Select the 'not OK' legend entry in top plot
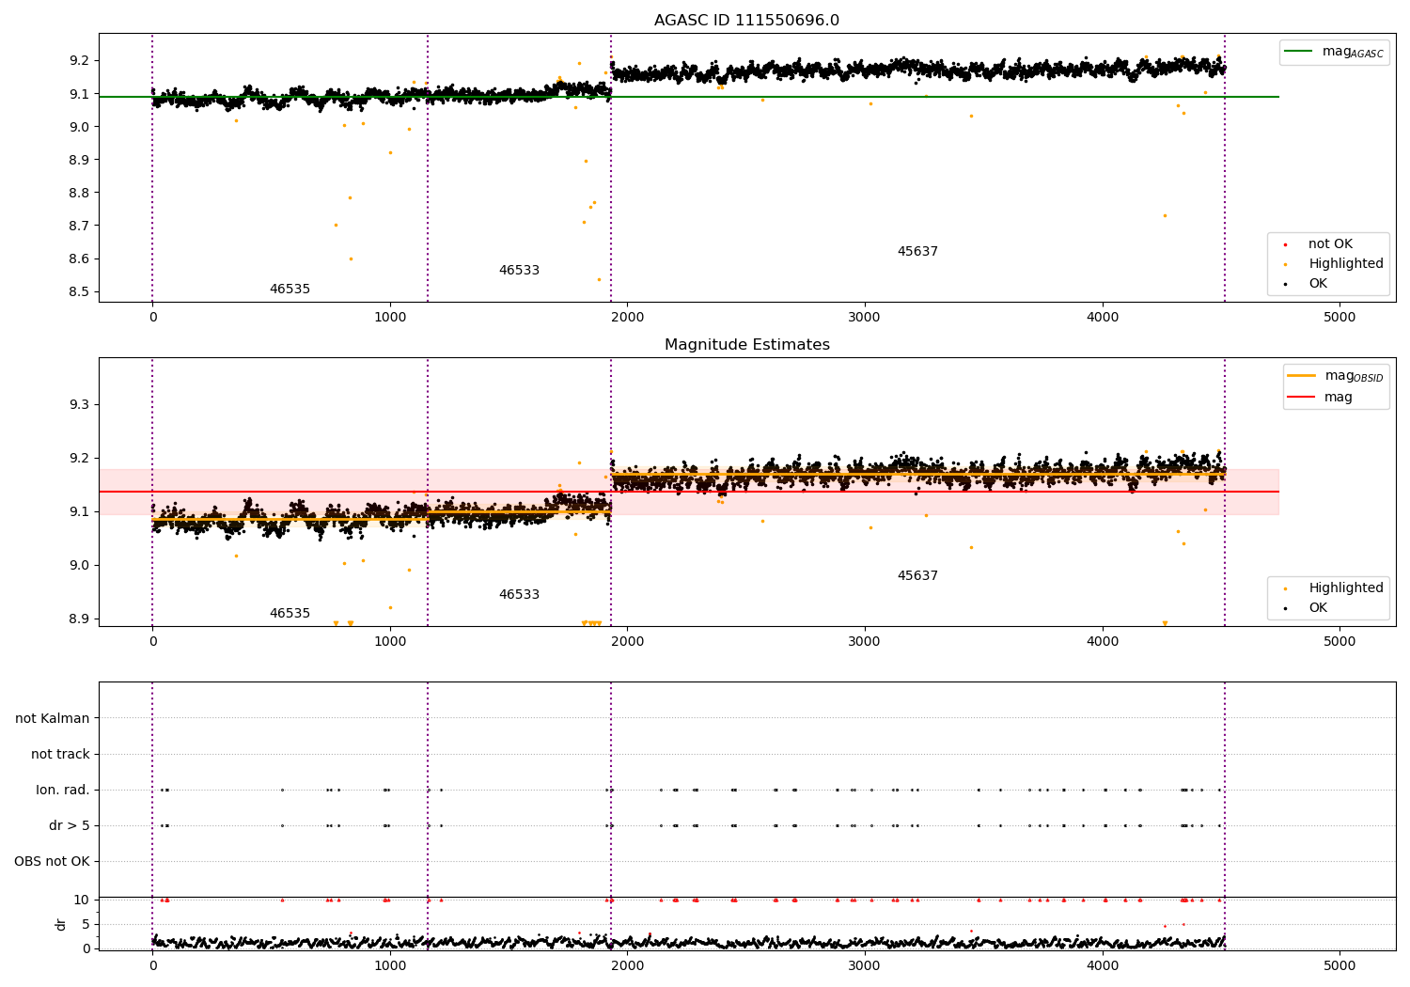 [x=1330, y=244]
